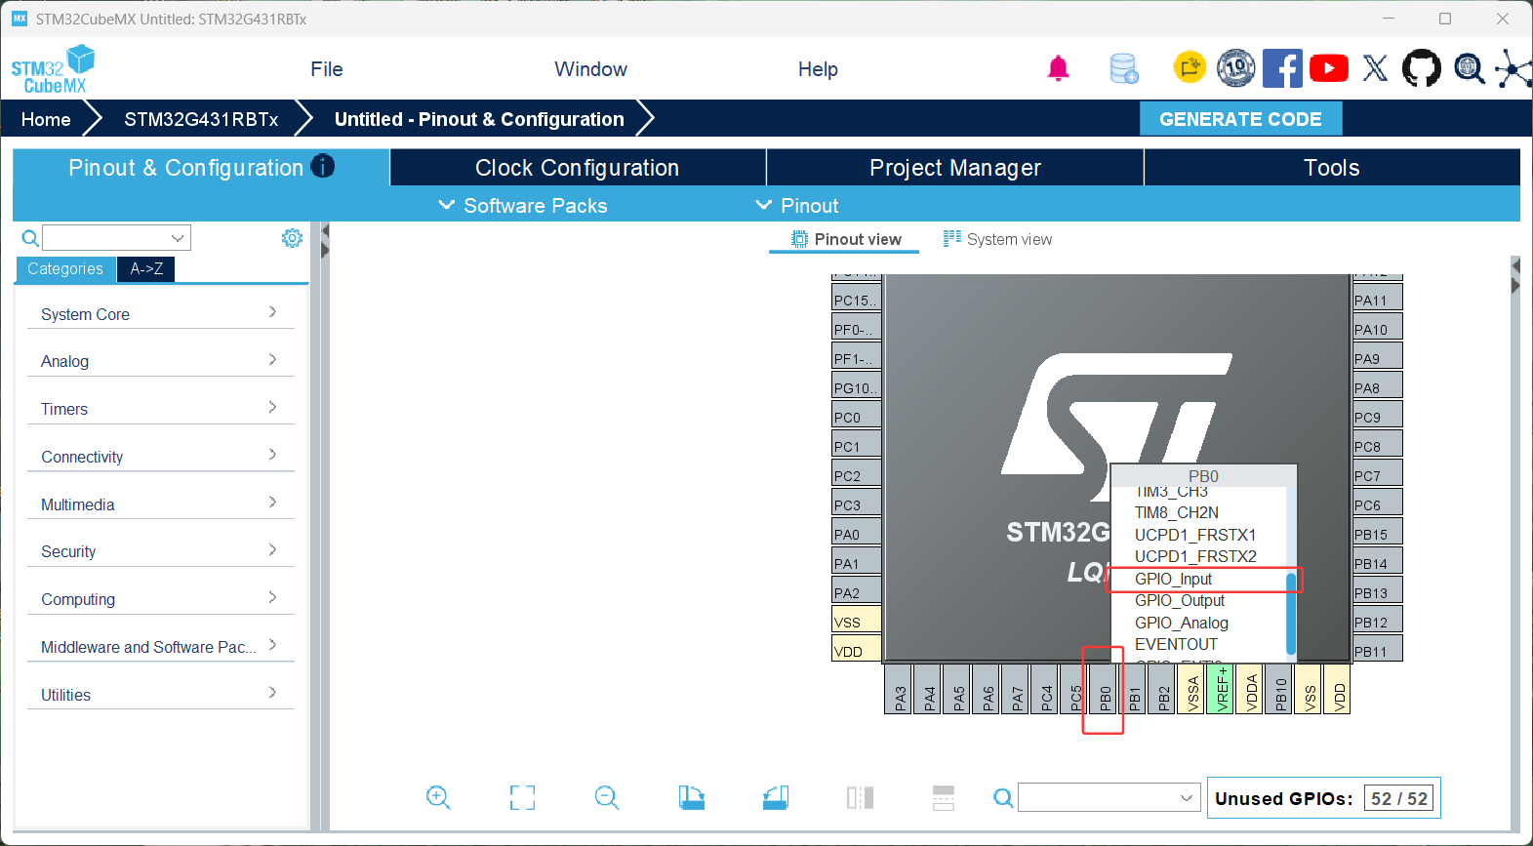1533x846 pixels.
Task: Fit the chip view to screen
Action: (522, 798)
